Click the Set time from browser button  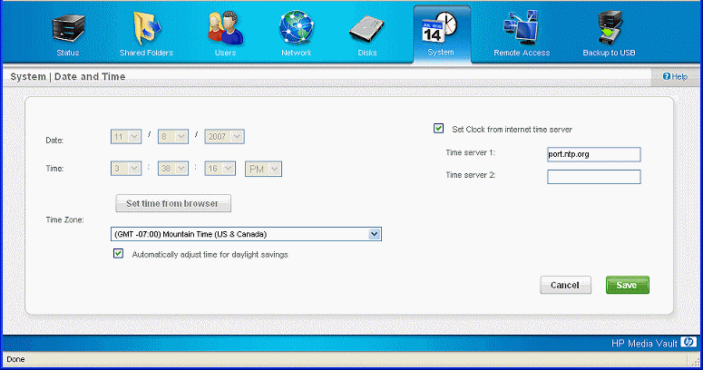(172, 202)
